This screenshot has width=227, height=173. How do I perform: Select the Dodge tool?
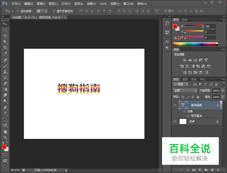[5, 101]
